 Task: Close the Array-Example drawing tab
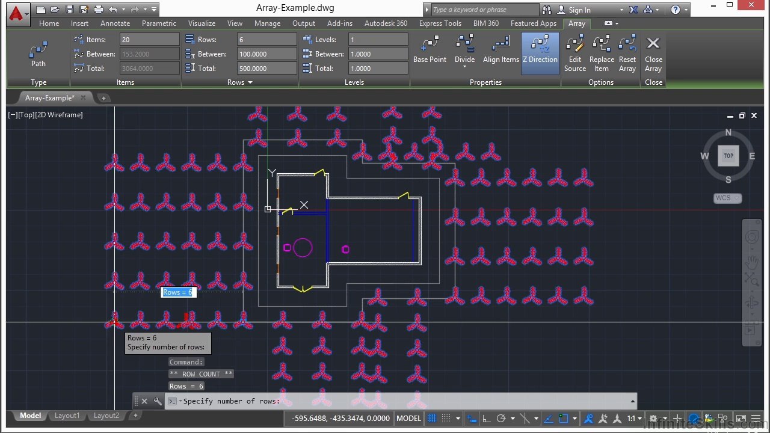click(83, 97)
